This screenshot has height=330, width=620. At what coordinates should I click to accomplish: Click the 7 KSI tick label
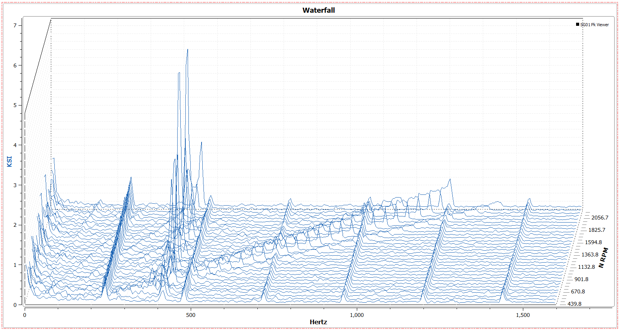pyautogui.click(x=15, y=25)
